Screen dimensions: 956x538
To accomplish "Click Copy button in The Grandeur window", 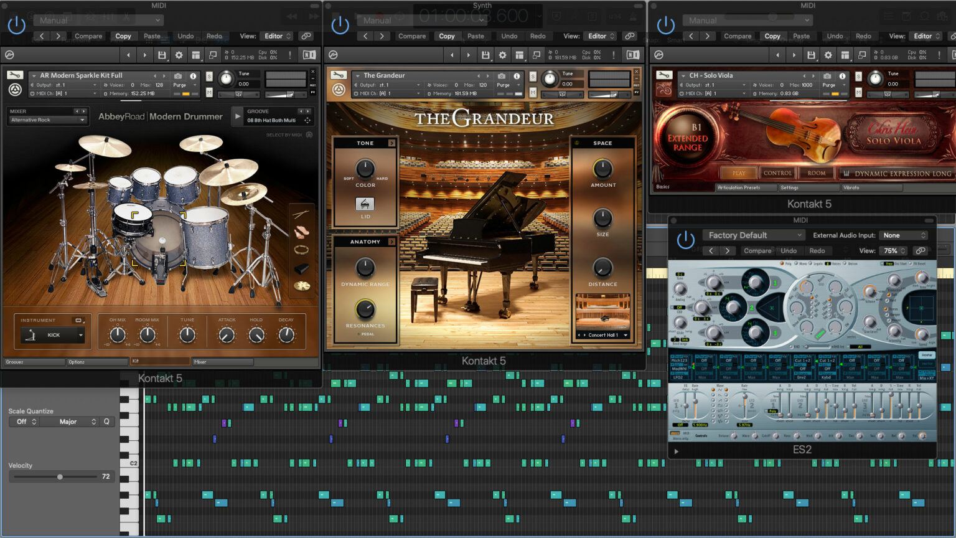I will pos(447,36).
